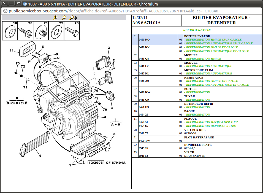Click the reference A08 6 67H 01A
Screen dimensions: 263x193
(146, 23)
